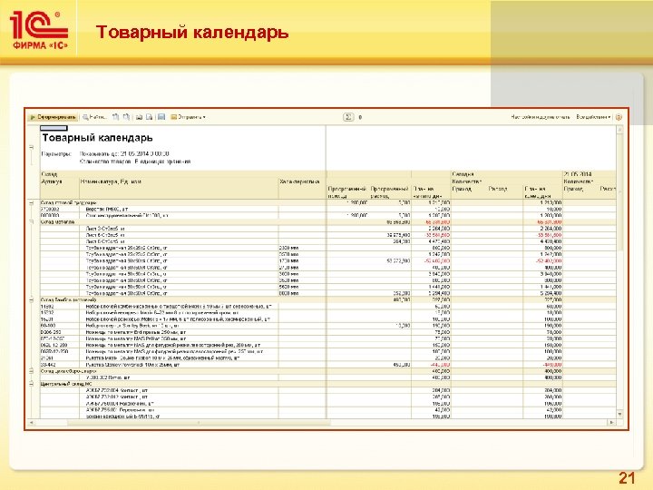Viewport: 653px width, 490px height.
Task: Click the horizontal scrollbar left arrow
Action: [x=31, y=423]
